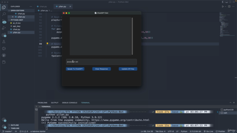Select Python language mode in status bar
237x133 pixels.
point(184,132)
